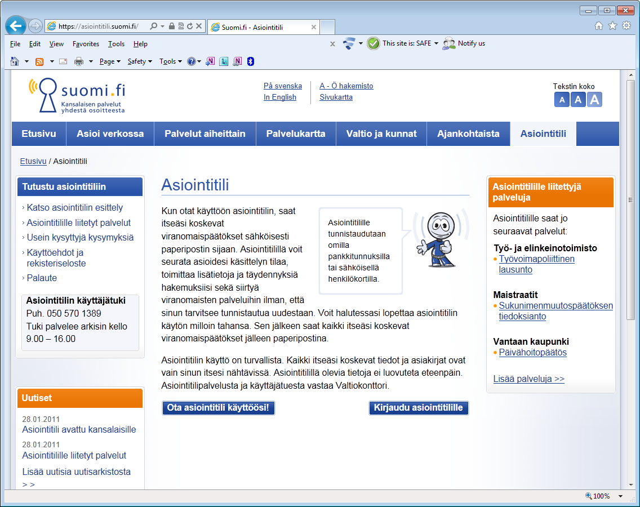The width and height of the screenshot is (640, 507).
Task: Open the 100% zoom level dropdown arrow
Action: point(620,496)
